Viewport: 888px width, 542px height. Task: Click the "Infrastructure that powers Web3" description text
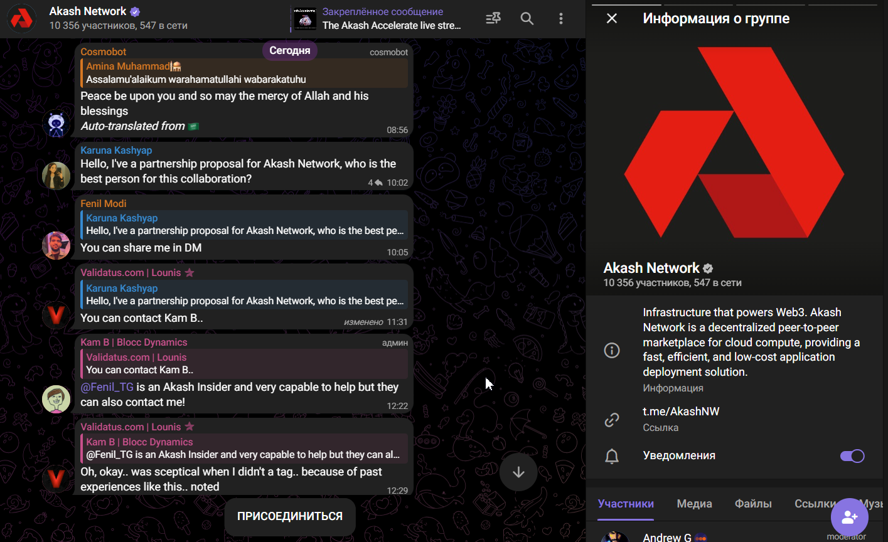(x=751, y=342)
